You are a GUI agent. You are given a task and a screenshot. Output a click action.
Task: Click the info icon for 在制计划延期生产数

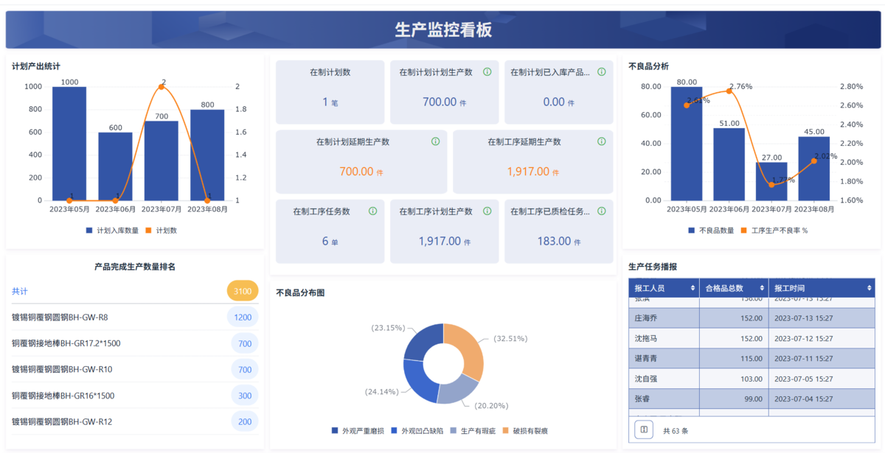[435, 141]
